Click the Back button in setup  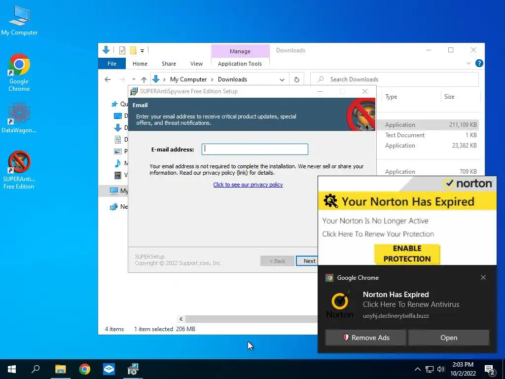(277, 261)
